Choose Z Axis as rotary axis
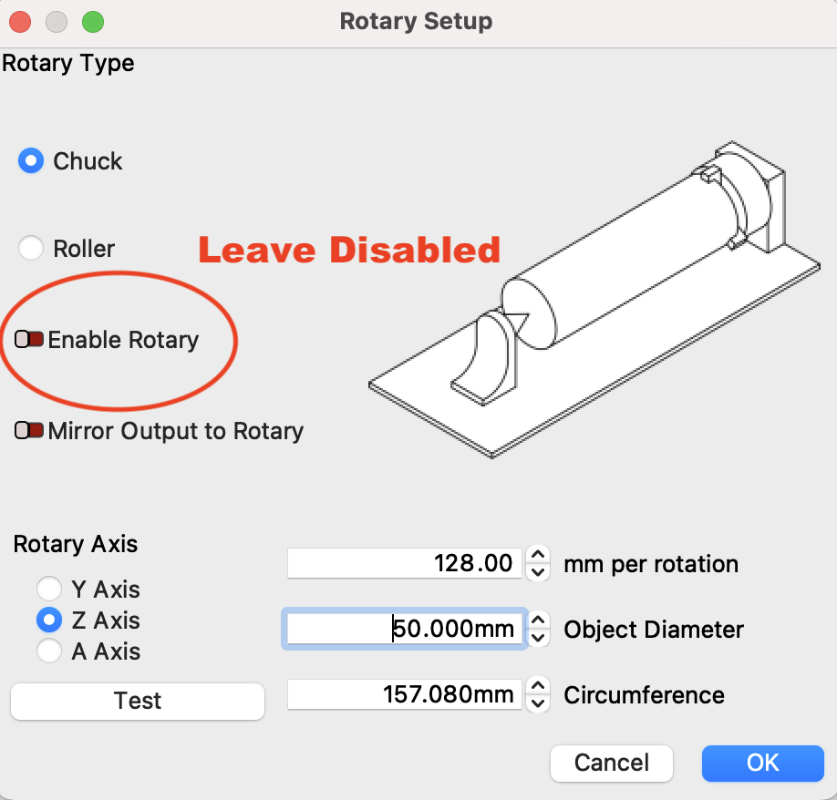837x800 pixels. (48, 621)
